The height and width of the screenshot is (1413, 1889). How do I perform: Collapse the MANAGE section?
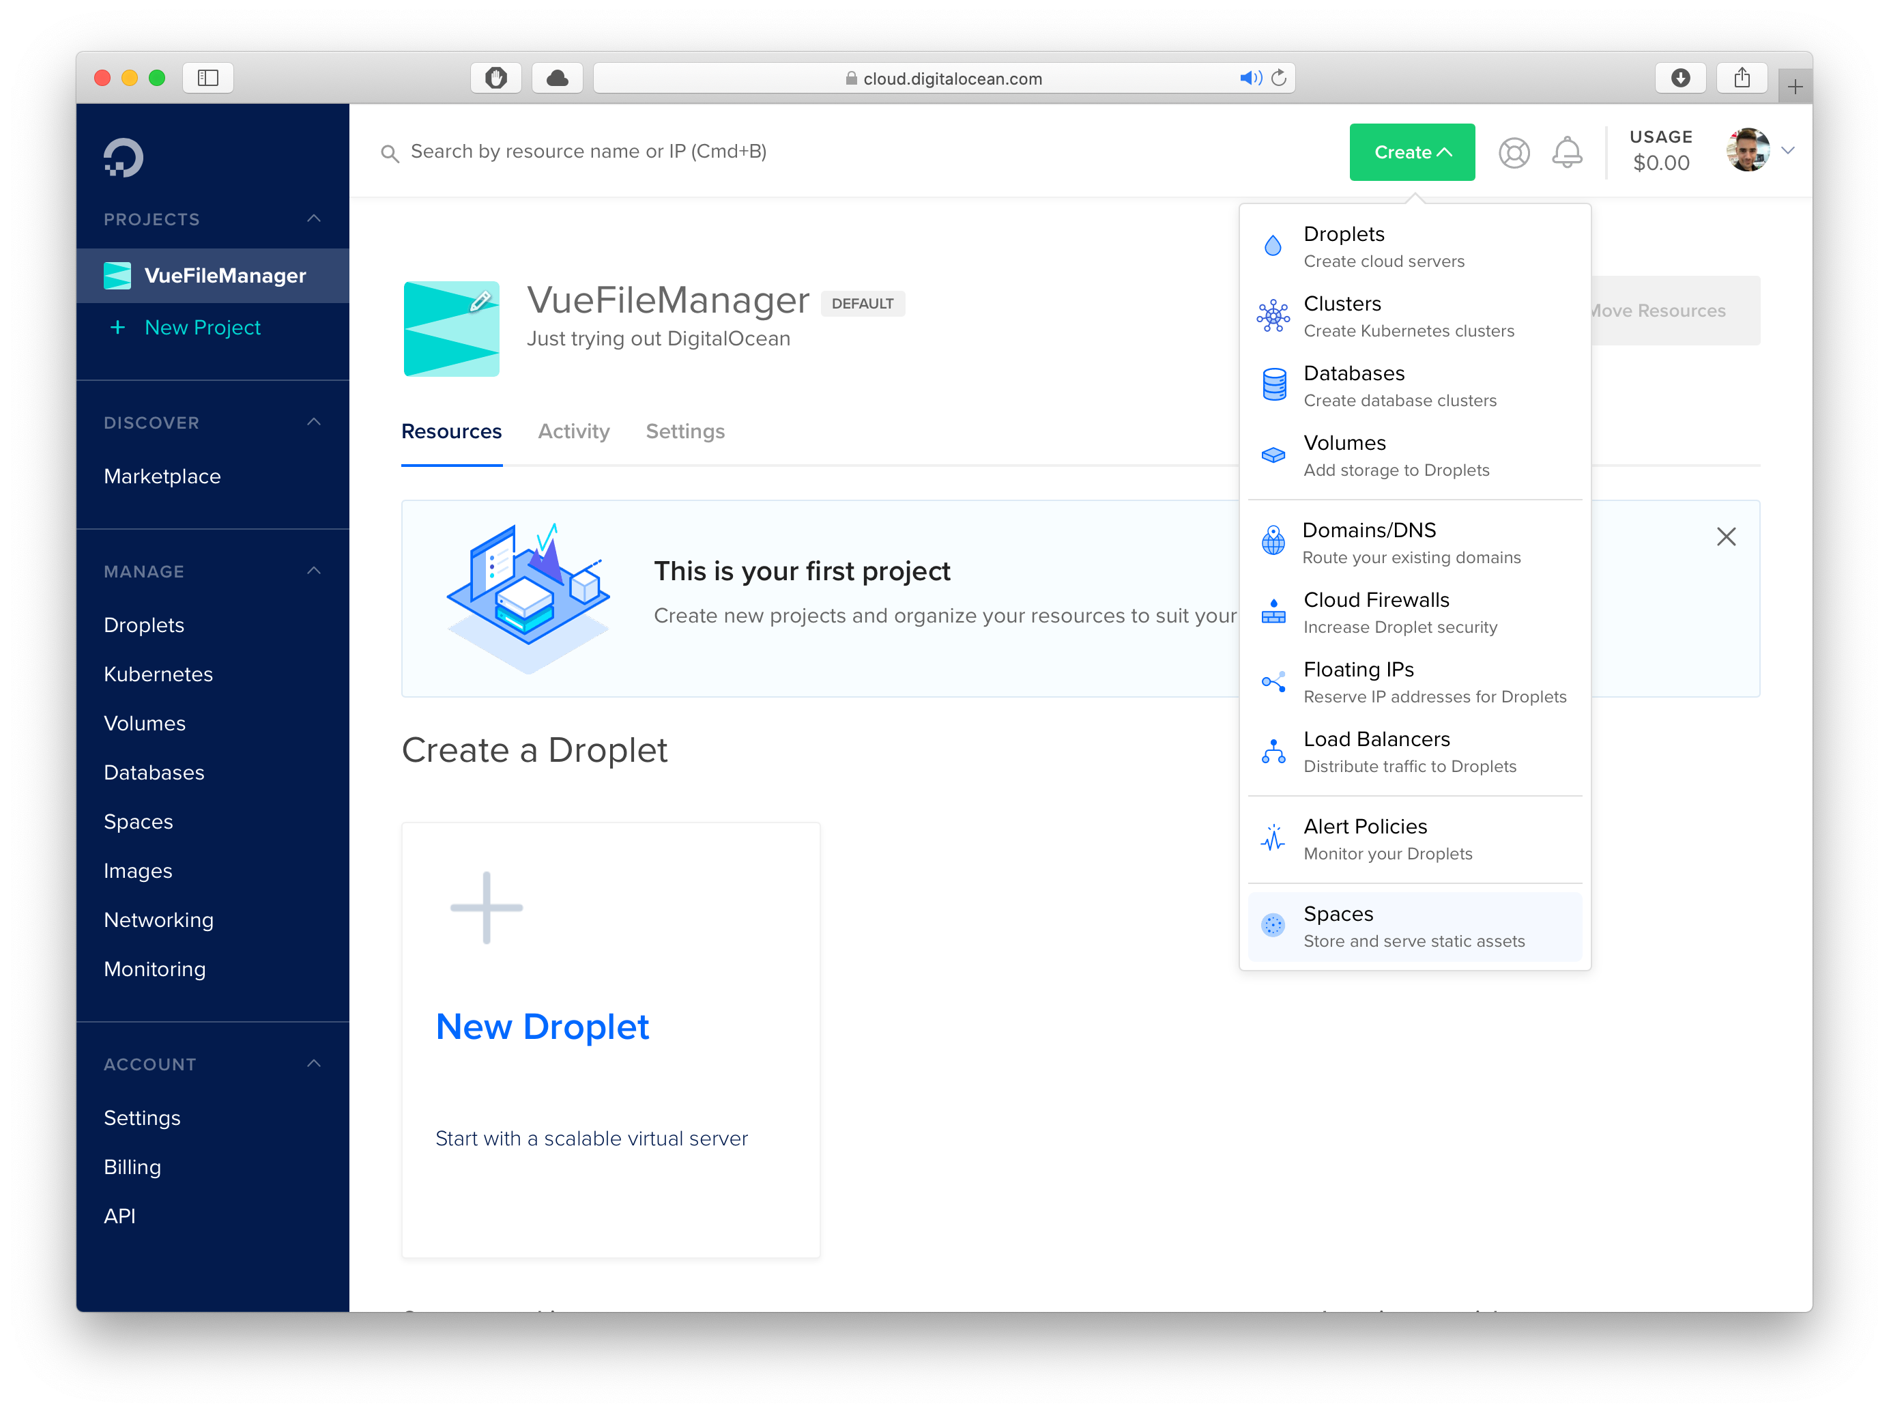tap(314, 571)
